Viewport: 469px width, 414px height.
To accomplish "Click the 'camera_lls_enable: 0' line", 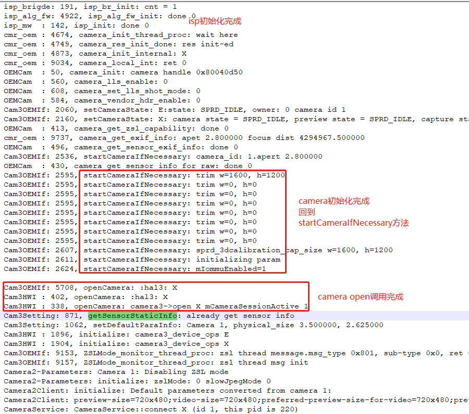I will pos(85,82).
